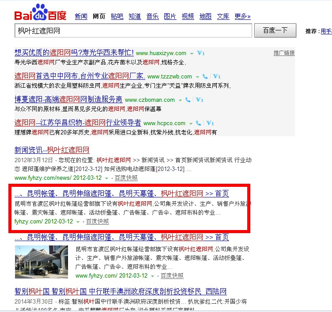
Task: Expand dropdown arrow after www.fyhzy.com/news/ date
Action: coord(107,178)
